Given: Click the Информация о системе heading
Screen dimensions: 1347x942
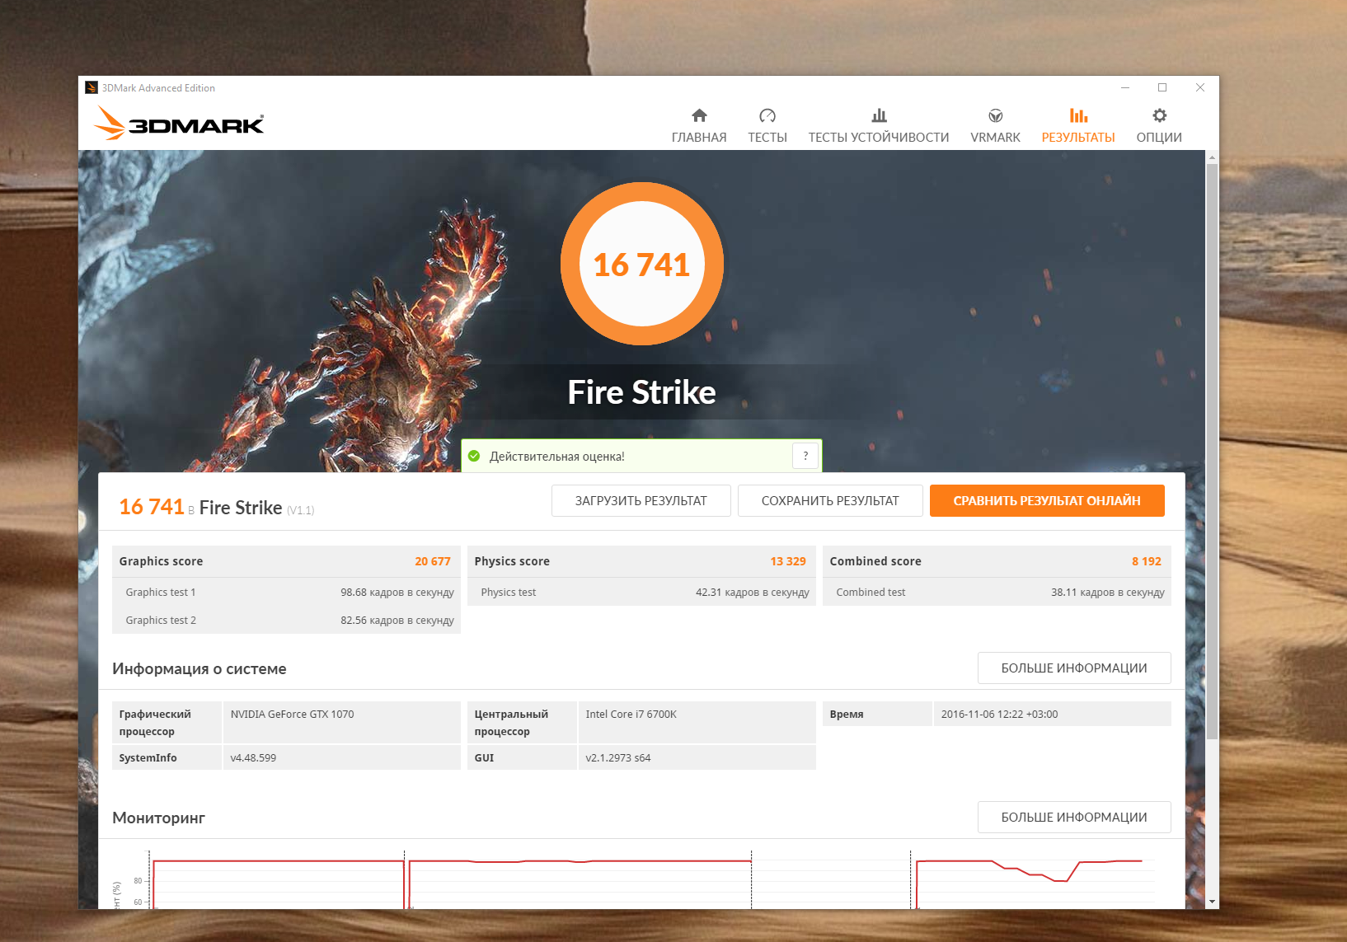Looking at the screenshot, I should [199, 669].
